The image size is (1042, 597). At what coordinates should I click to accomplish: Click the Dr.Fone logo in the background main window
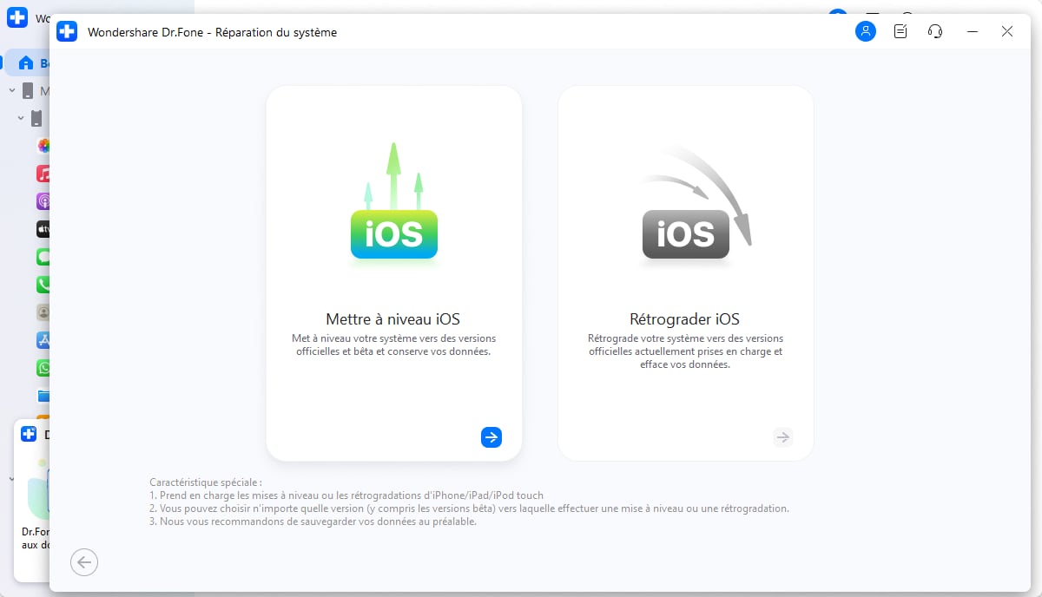point(17,18)
